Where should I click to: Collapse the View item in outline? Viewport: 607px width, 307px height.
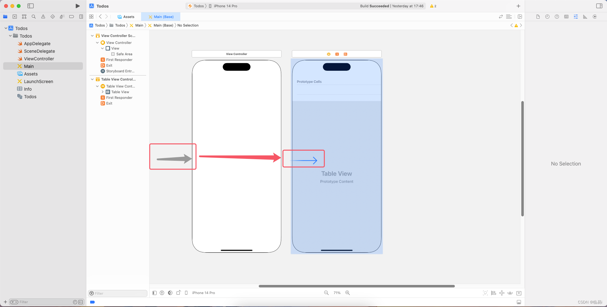click(102, 48)
